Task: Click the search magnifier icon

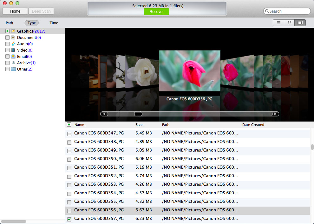Action: pos(267,11)
